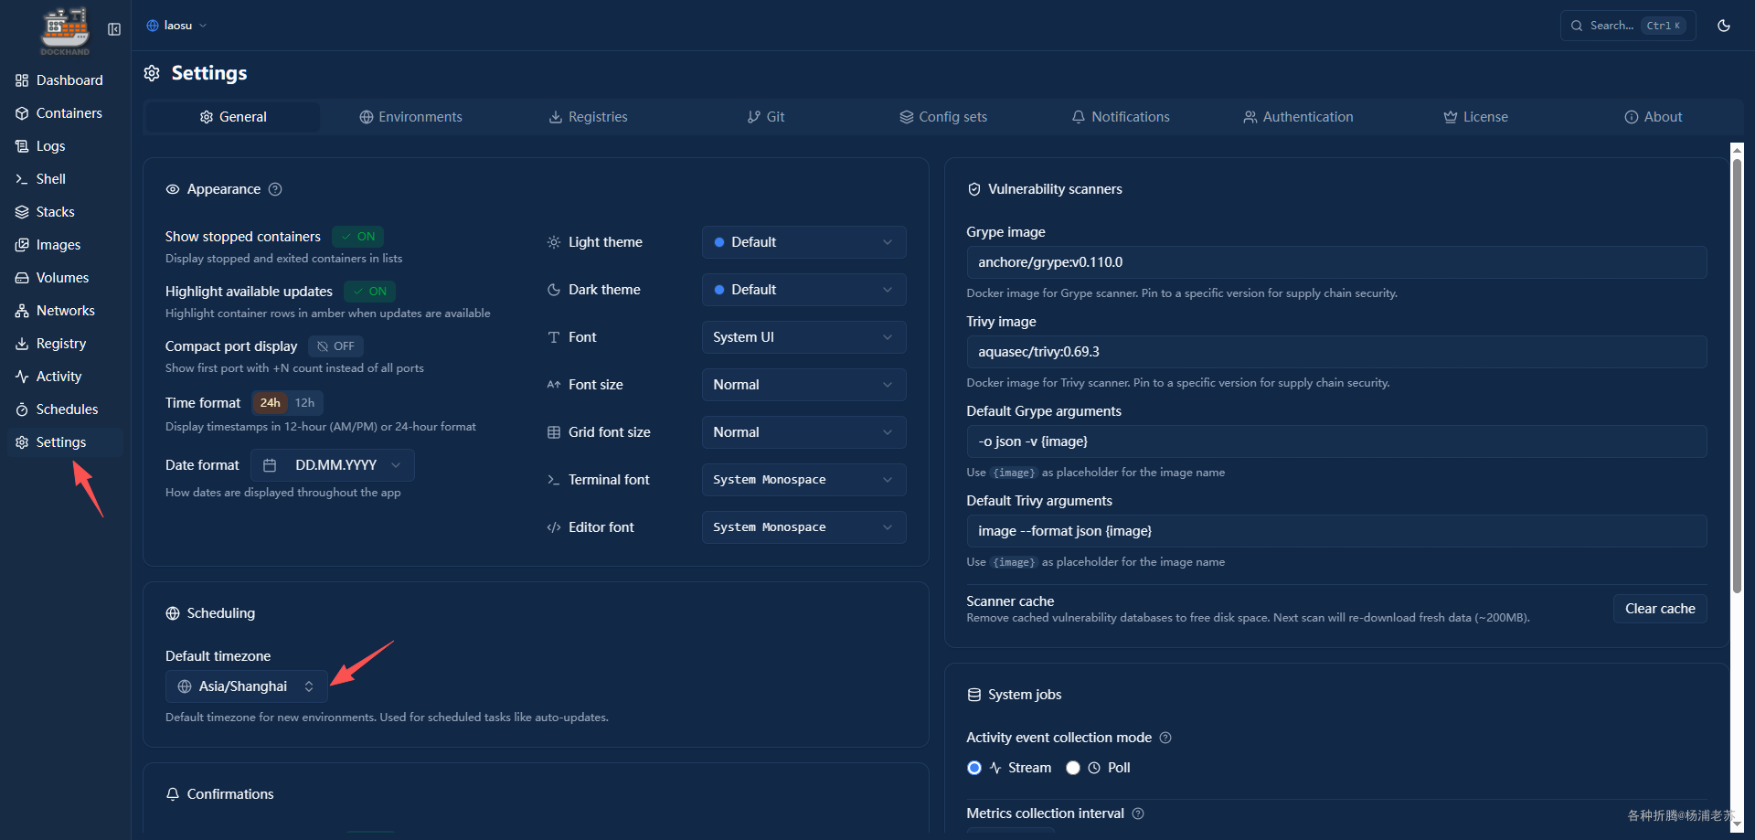Click the Images icon in the sidebar
This screenshot has width=1755, height=840.
tap(22, 245)
